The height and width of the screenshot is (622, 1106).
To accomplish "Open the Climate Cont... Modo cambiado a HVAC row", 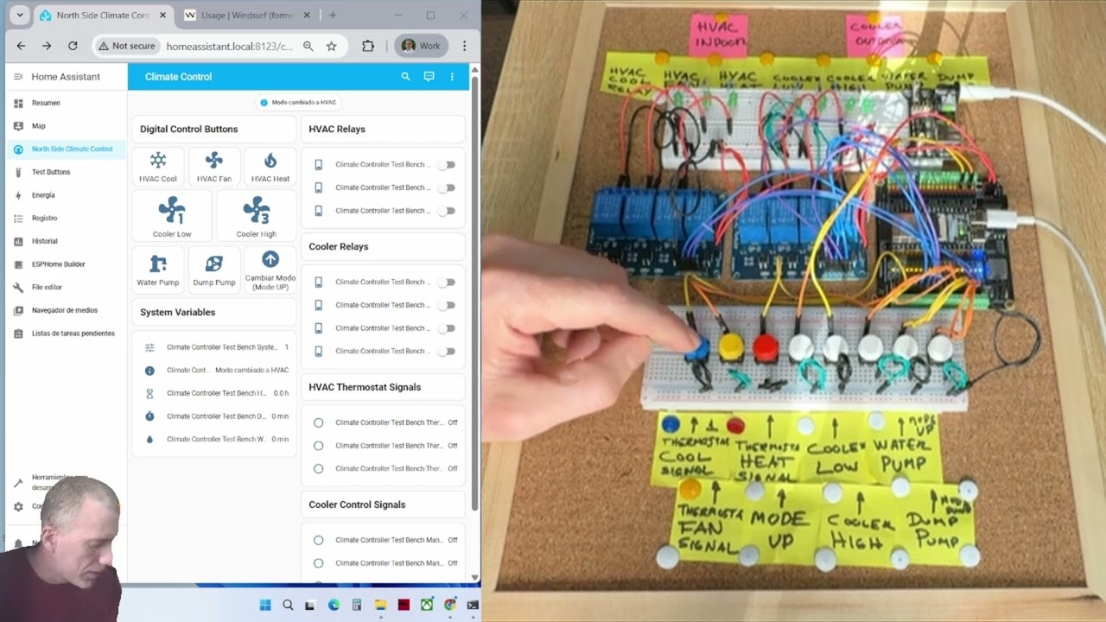I will (214, 370).
